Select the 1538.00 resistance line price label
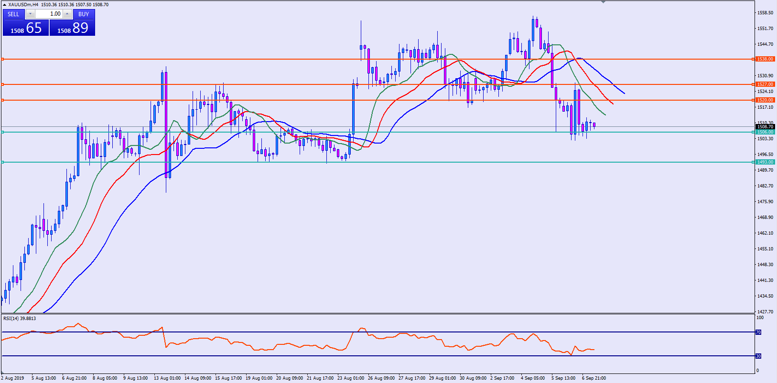This screenshot has width=777, height=383. (x=765, y=59)
